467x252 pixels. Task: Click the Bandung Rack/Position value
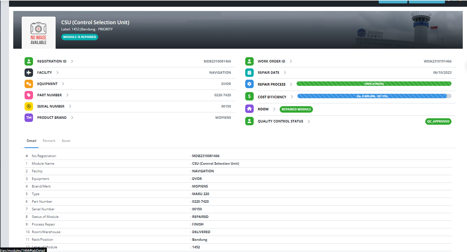click(200, 240)
